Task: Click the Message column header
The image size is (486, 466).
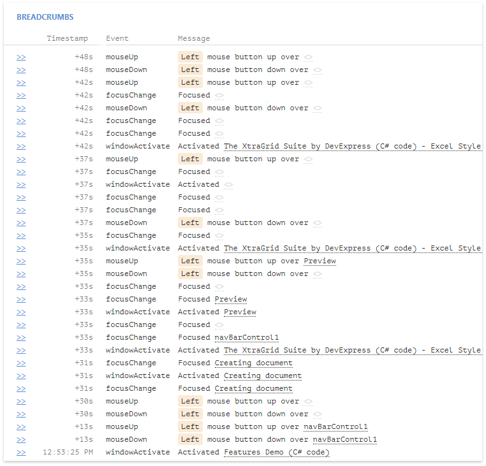Action: point(194,39)
